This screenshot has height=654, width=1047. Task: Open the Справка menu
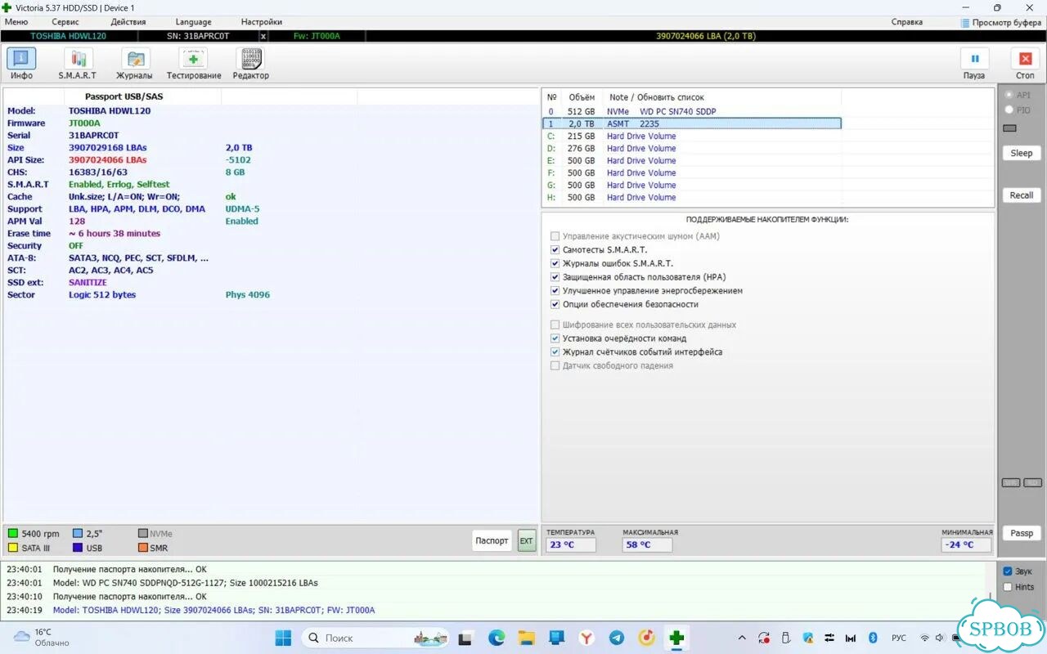tap(907, 22)
